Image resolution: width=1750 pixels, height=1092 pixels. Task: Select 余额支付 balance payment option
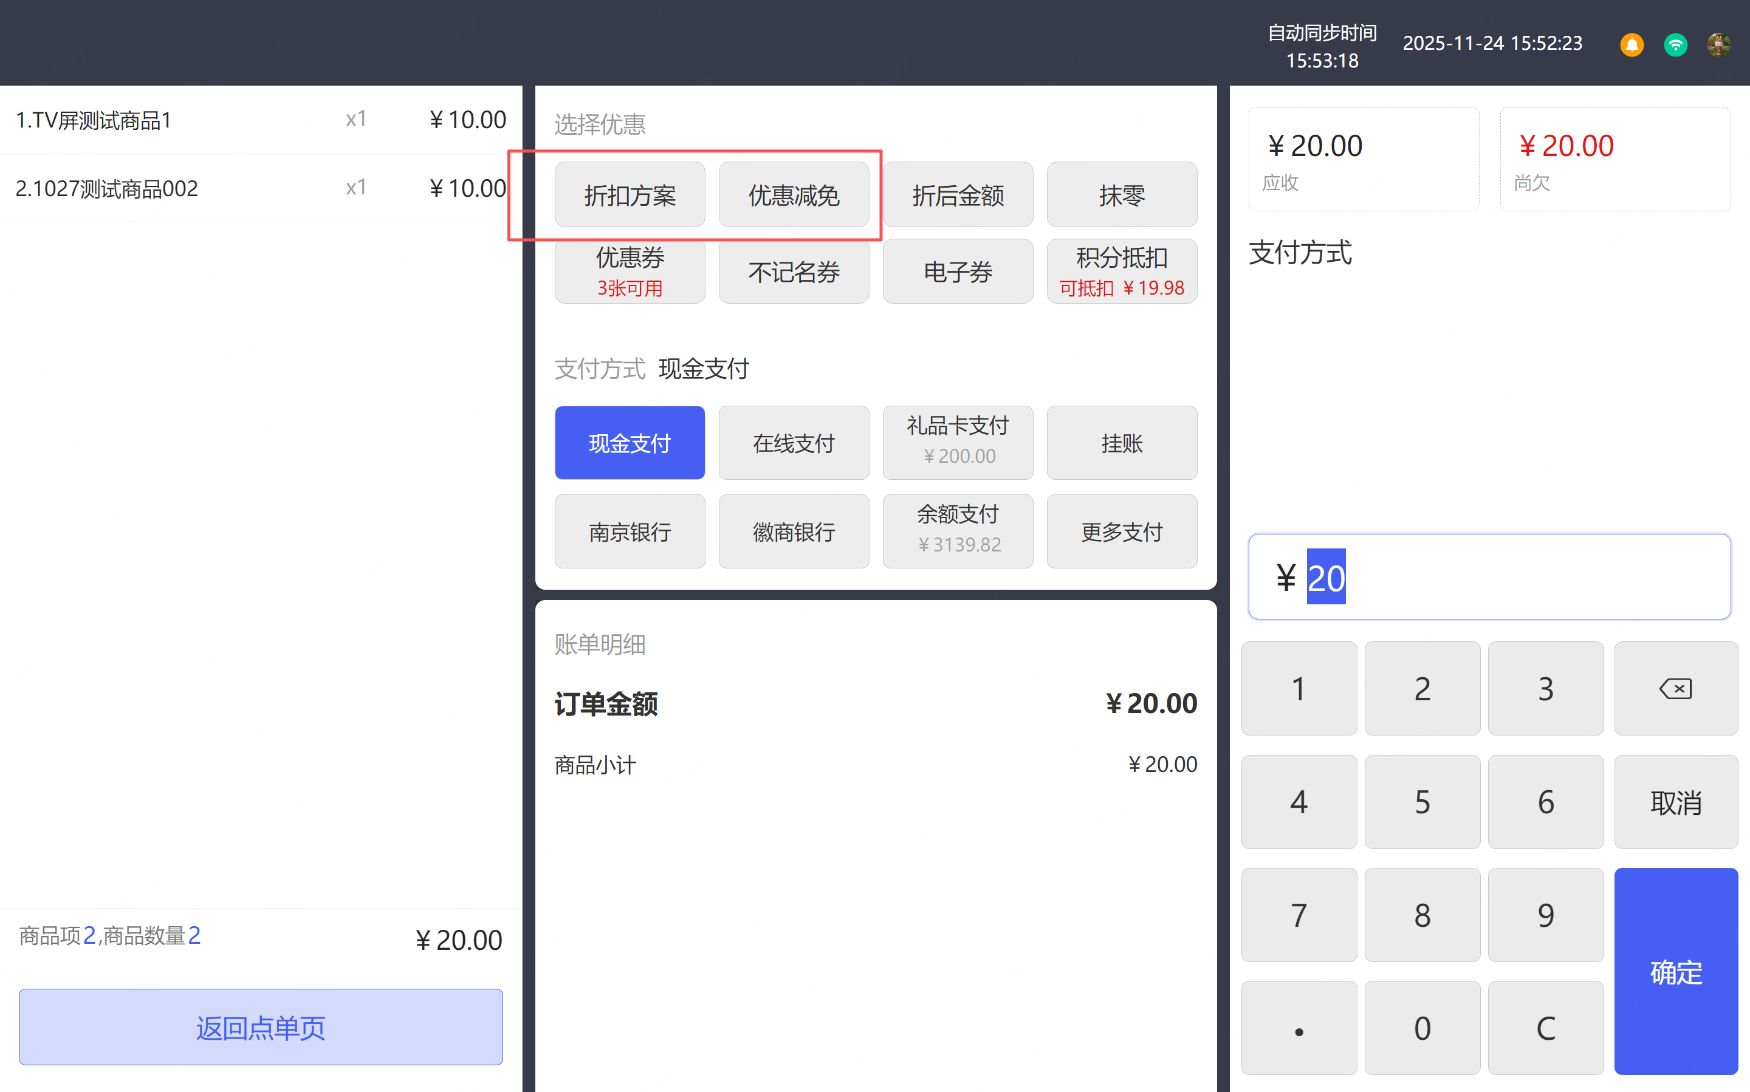point(958,531)
